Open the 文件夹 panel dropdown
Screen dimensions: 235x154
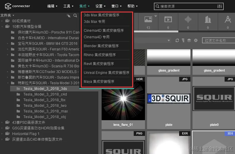(7, 15)
